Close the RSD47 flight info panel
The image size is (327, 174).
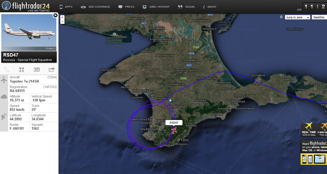55,15
